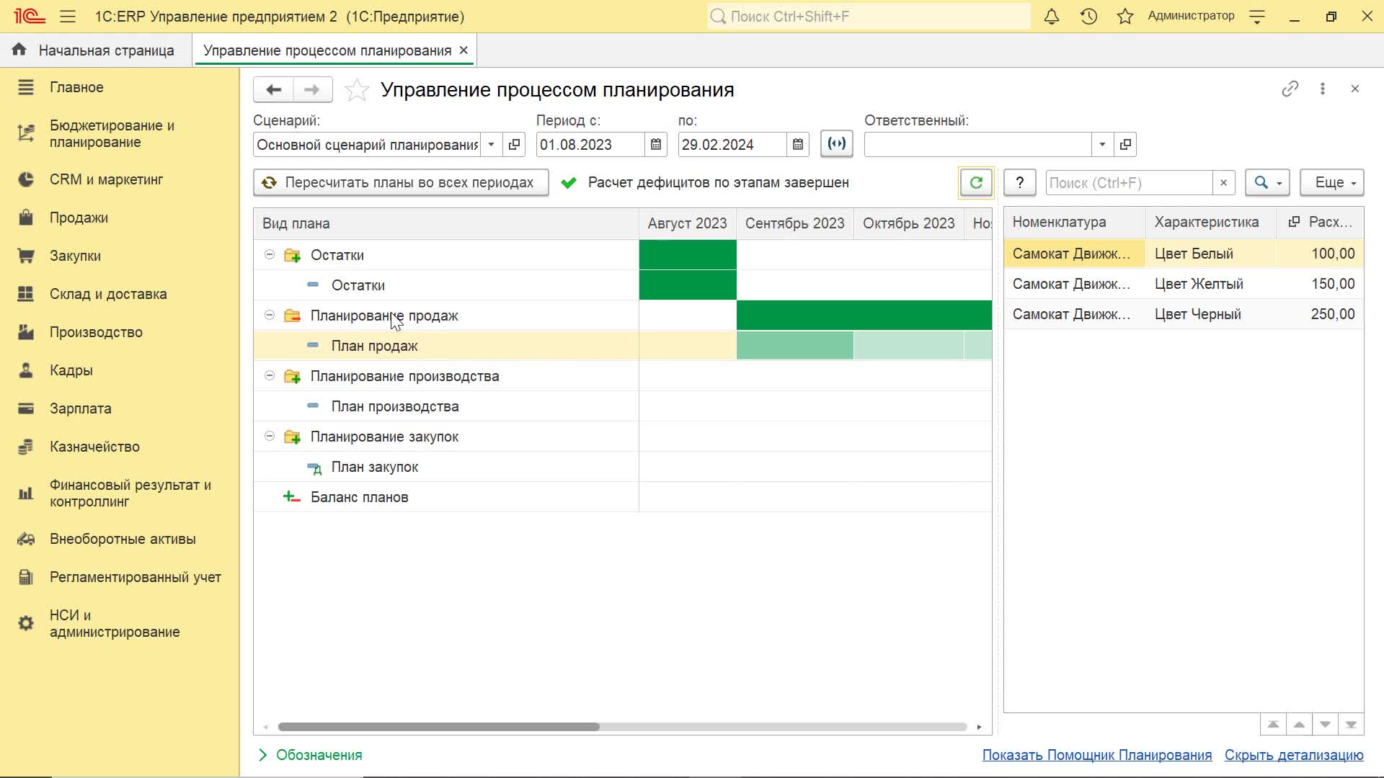
Task: Open history clock icon
Action: (x=1088, y=16)
